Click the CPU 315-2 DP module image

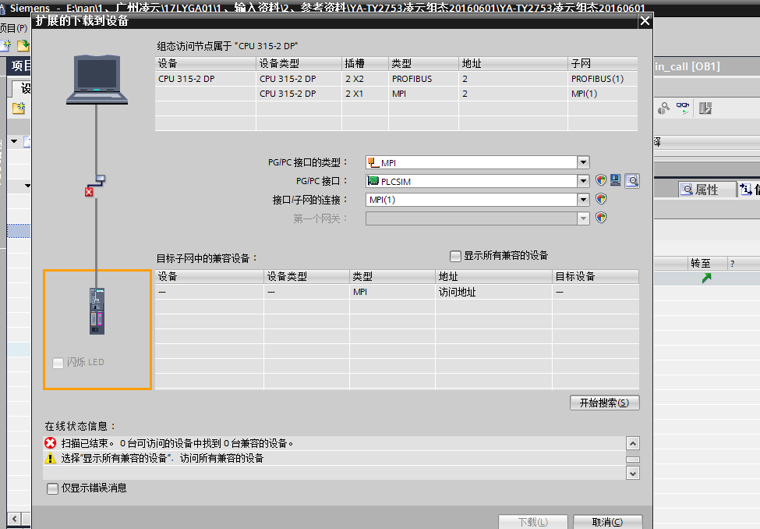96,310
